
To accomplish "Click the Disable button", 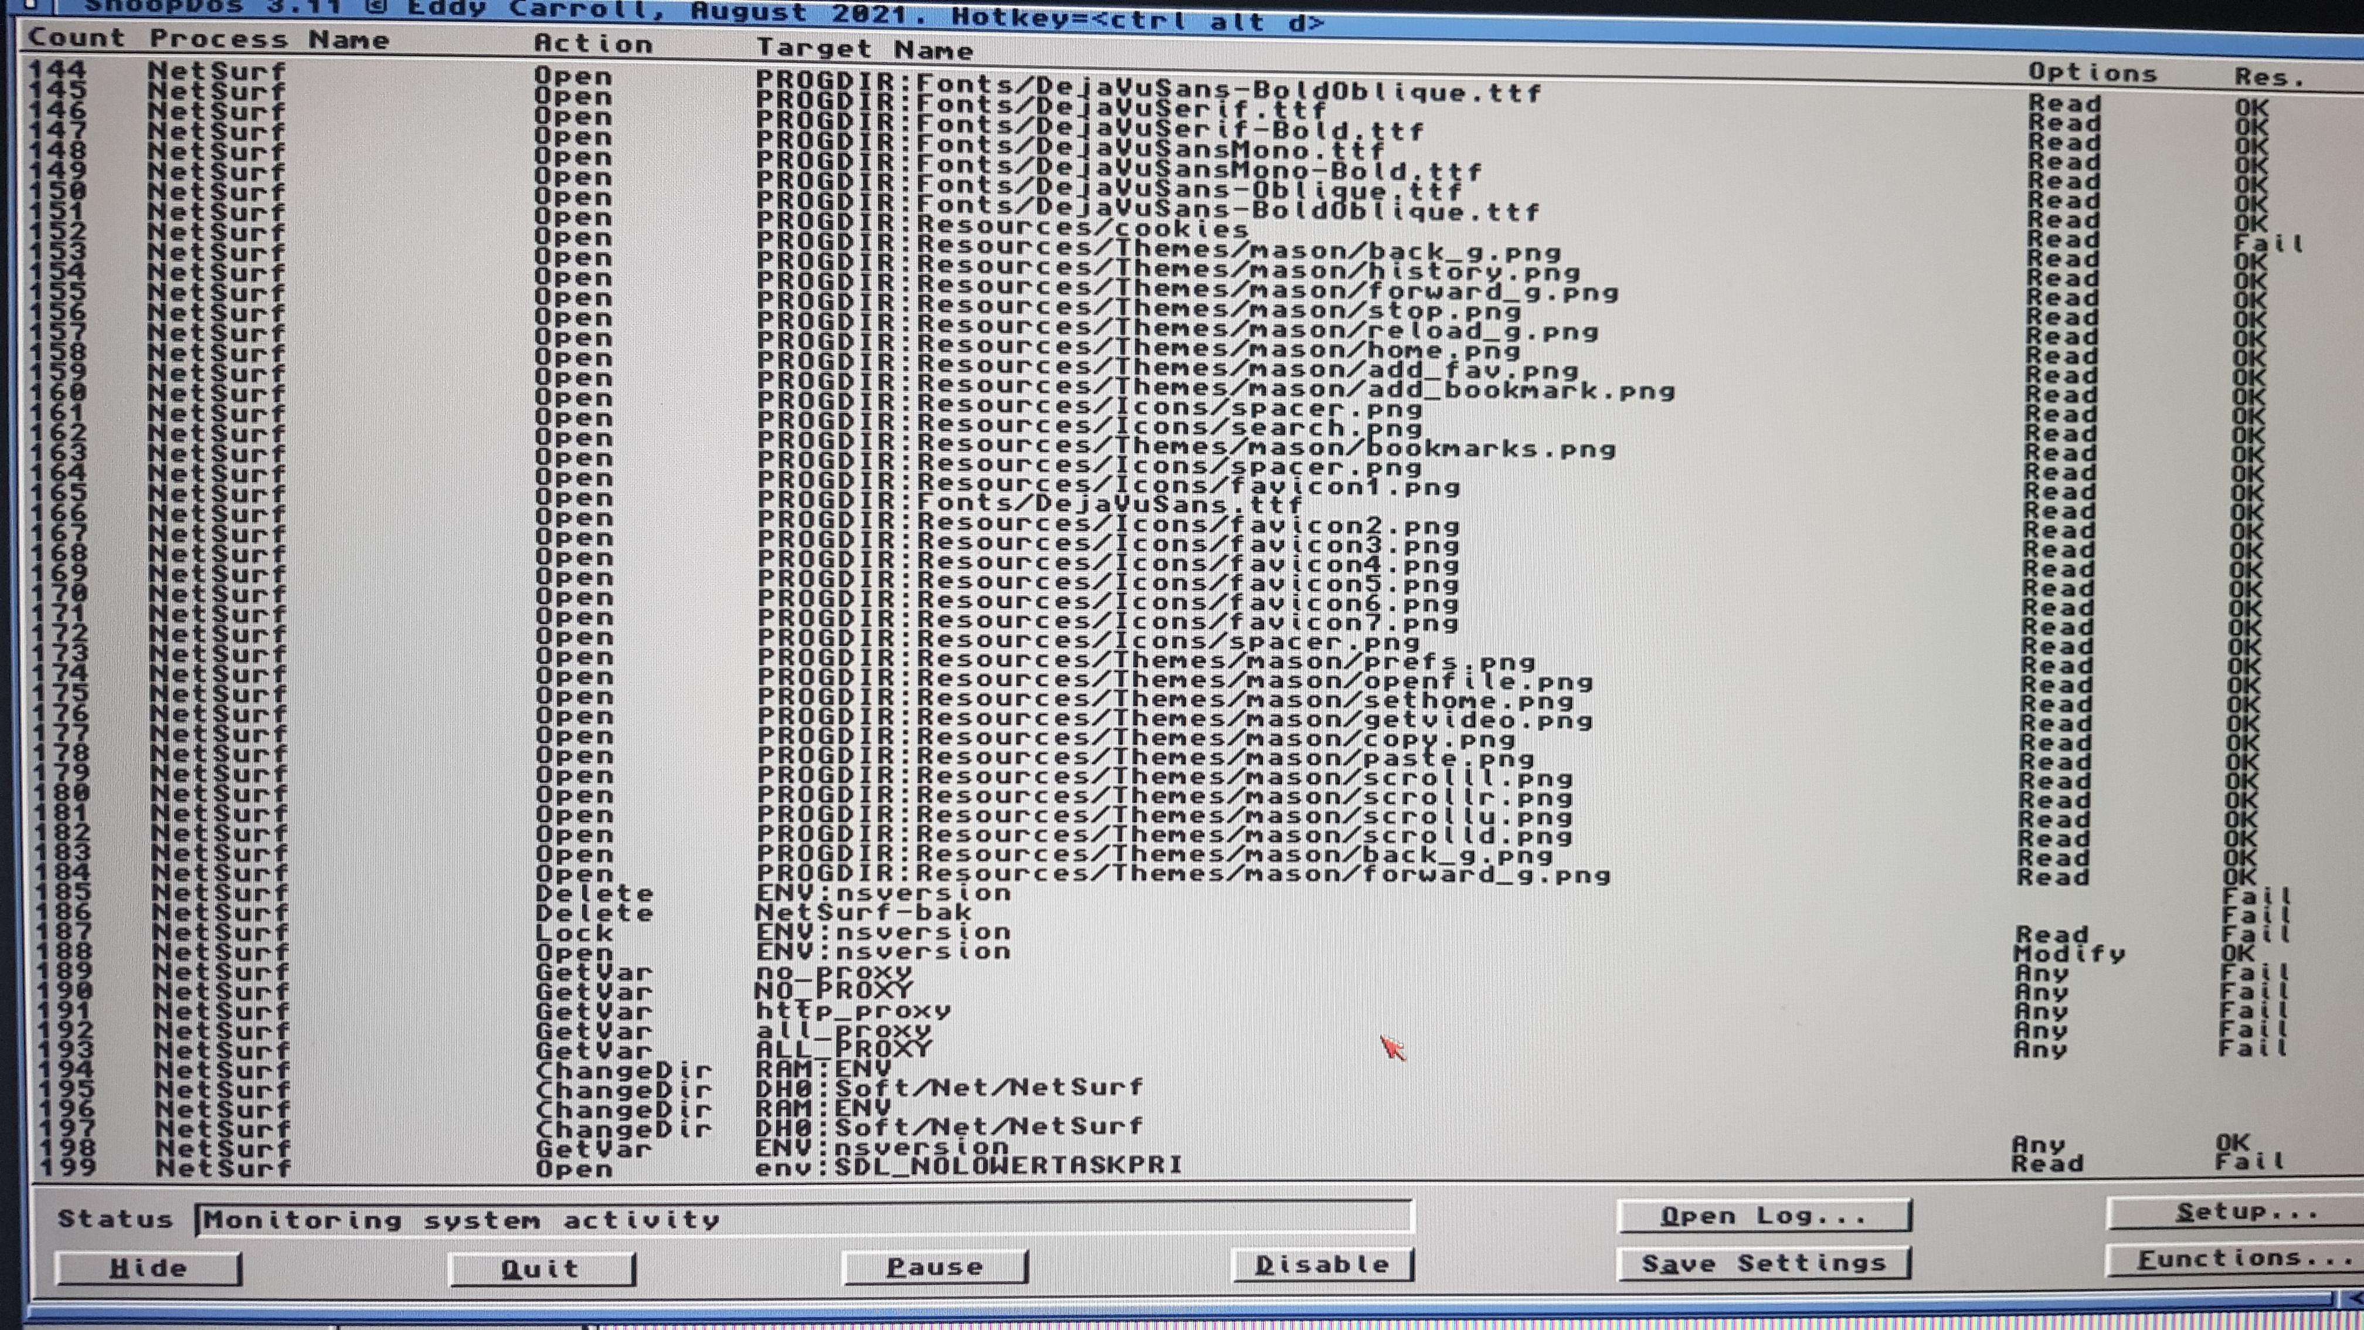I will pos(1322,1265).
